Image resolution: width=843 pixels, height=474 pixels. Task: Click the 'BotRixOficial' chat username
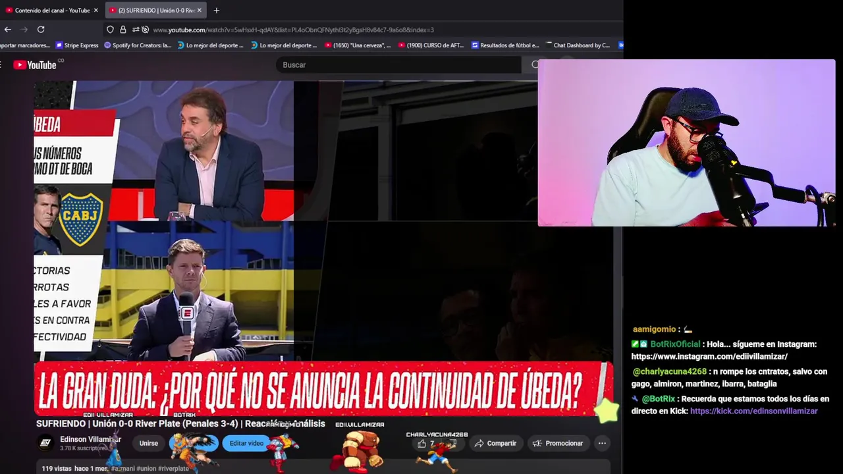(675, 344)
